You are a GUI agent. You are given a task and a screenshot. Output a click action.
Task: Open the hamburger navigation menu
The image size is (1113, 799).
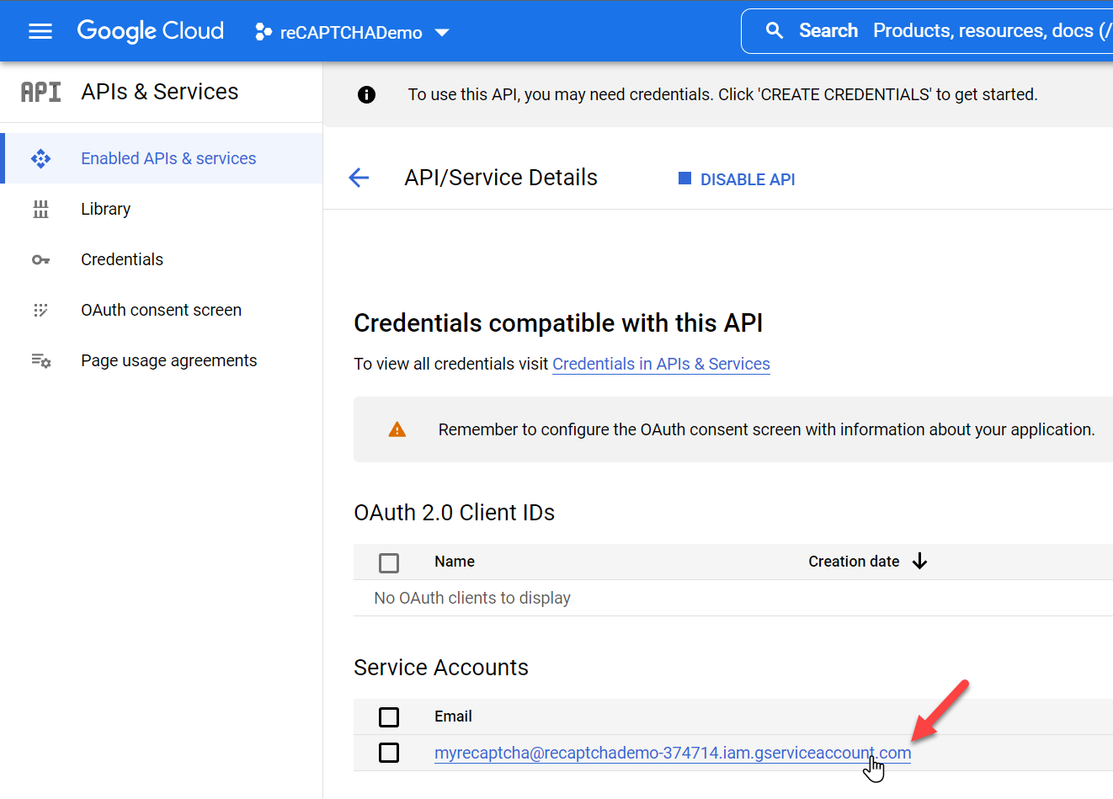coord(40,31)
